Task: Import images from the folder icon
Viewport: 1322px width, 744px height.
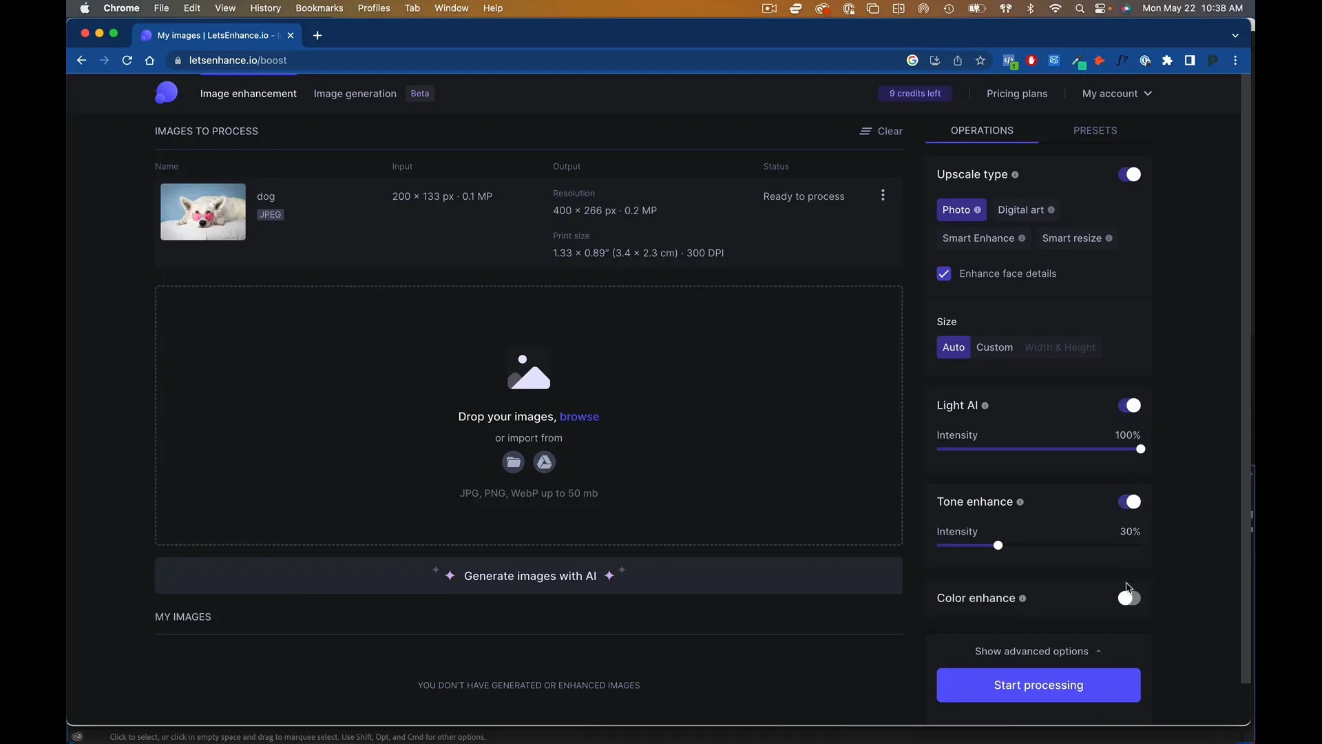Action: pyautogui.click(x=513, y=462)
